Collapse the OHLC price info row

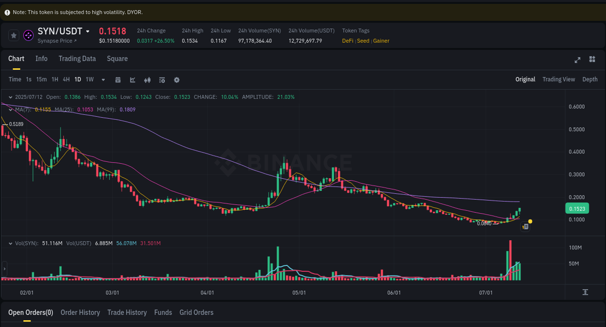click(11, 97)
